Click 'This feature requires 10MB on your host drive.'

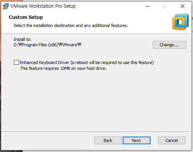click(x=63, y=68)
